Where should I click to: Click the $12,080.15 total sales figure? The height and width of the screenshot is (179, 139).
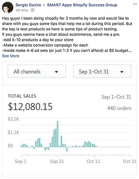click(x=30, y=107)
